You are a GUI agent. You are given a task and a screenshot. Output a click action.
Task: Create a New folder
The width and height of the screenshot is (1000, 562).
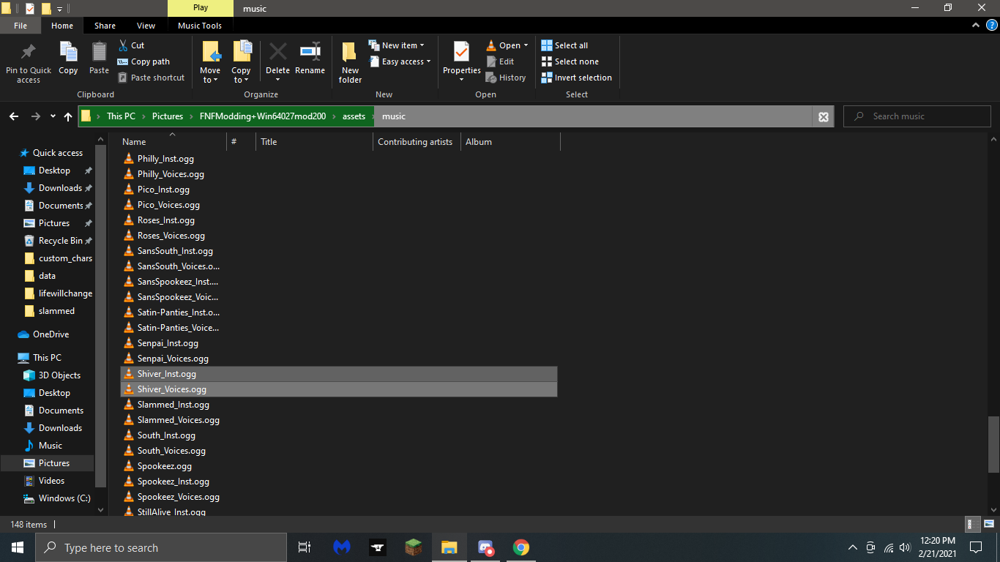(x=349, y=61)
